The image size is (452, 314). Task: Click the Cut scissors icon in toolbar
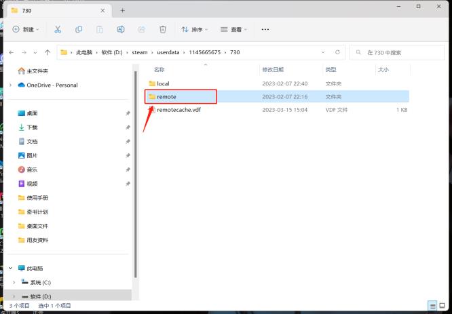58,30
